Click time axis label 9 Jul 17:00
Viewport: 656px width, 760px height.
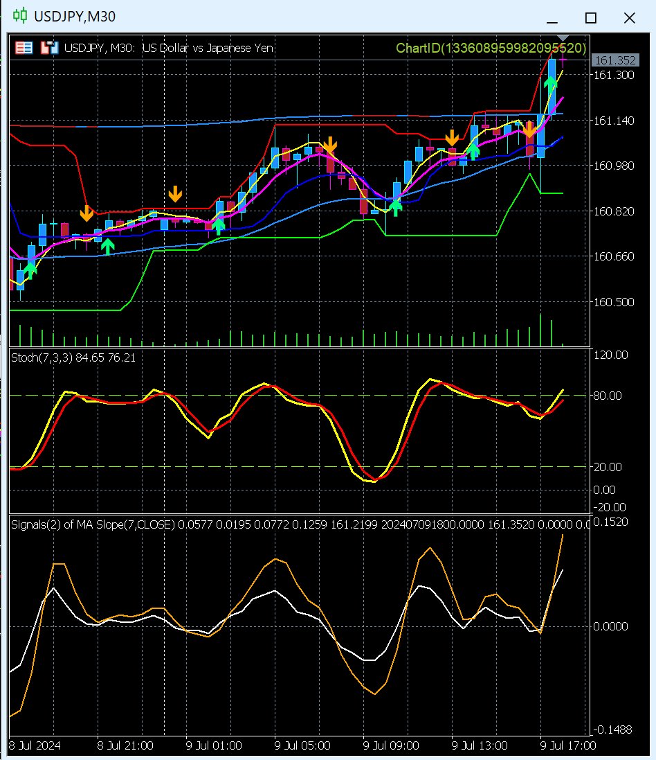568,745
